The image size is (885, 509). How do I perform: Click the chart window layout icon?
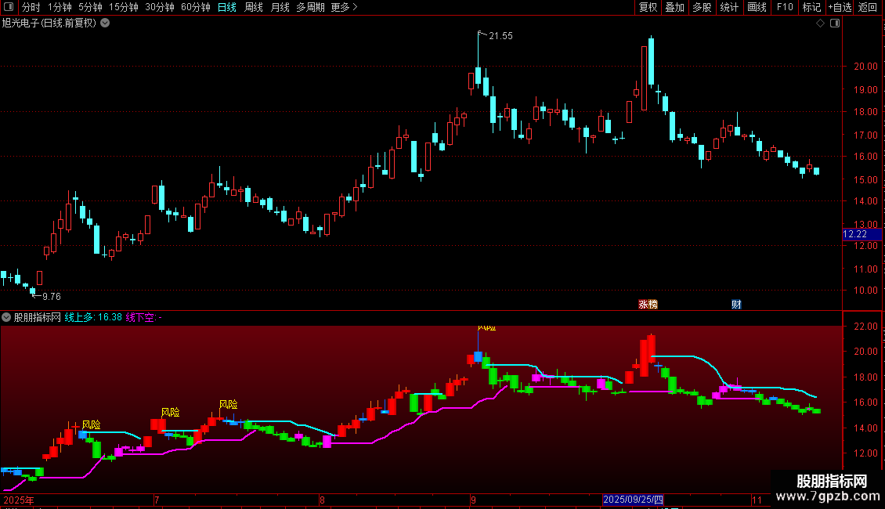(835, 23)
